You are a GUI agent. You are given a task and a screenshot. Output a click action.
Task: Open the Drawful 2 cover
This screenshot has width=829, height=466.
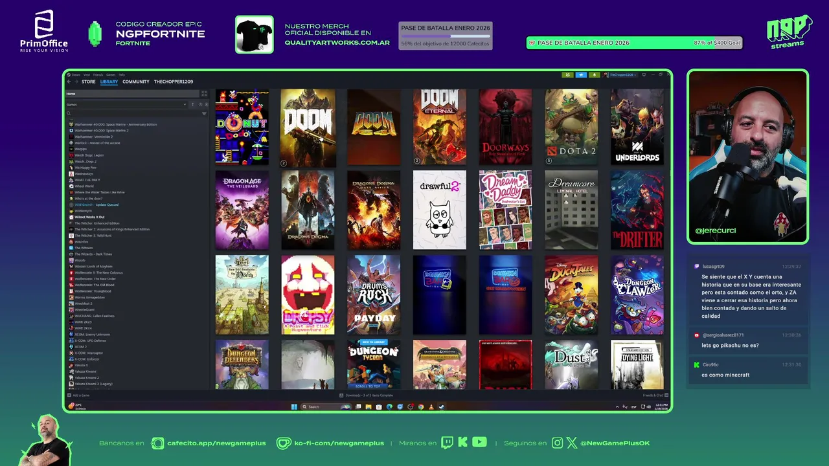[x=440, y=210]
